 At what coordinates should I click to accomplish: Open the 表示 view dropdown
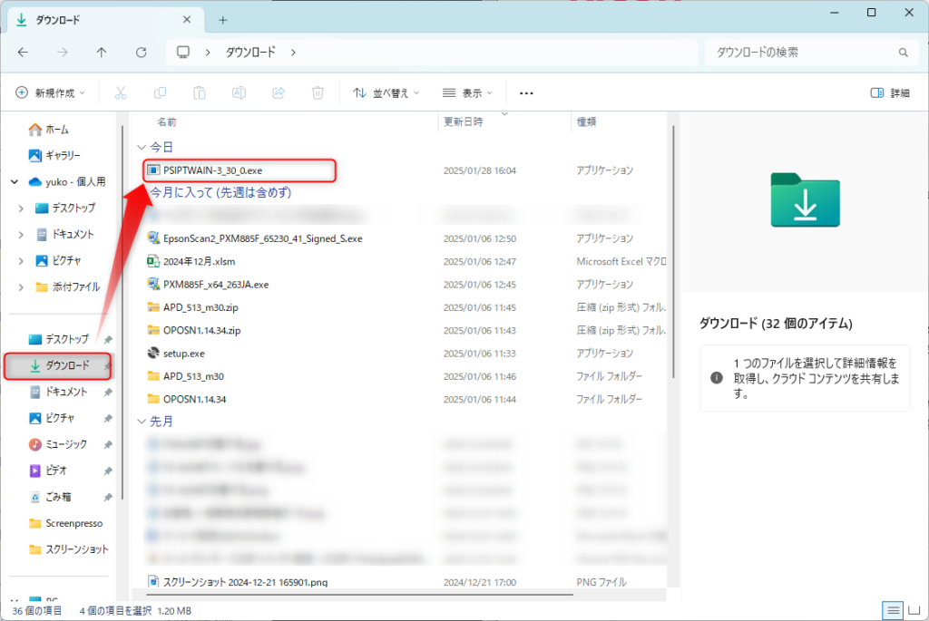[467, 93]
